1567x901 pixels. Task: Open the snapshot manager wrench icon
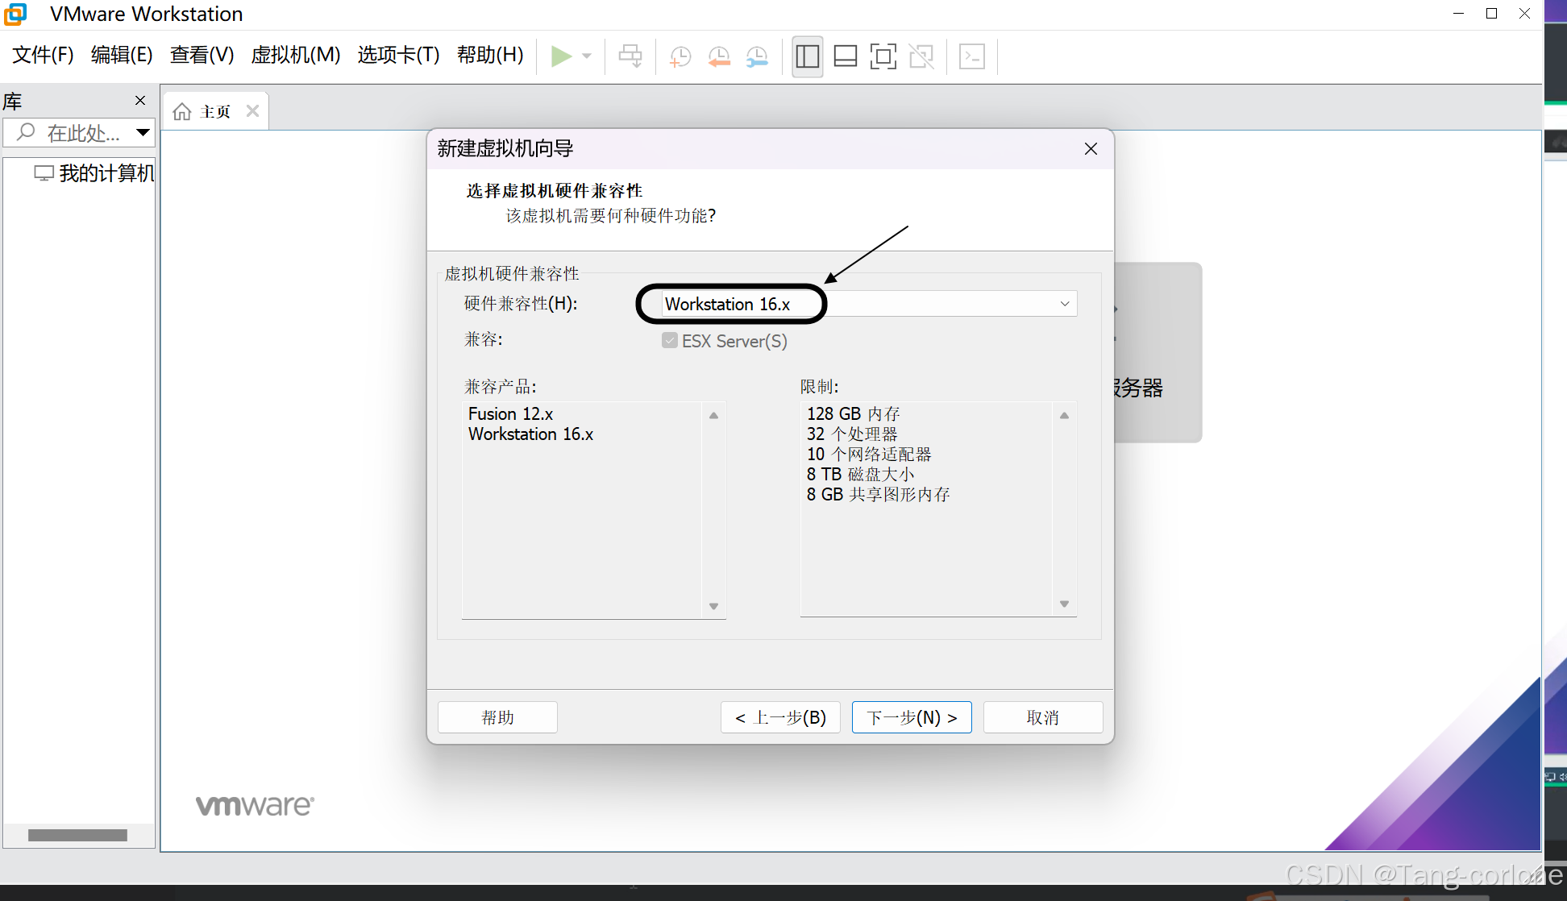(x=757, y=56)
